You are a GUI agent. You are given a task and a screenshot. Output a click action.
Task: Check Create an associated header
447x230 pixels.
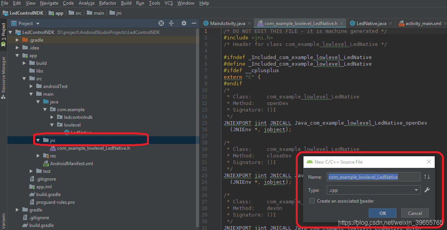312,201
